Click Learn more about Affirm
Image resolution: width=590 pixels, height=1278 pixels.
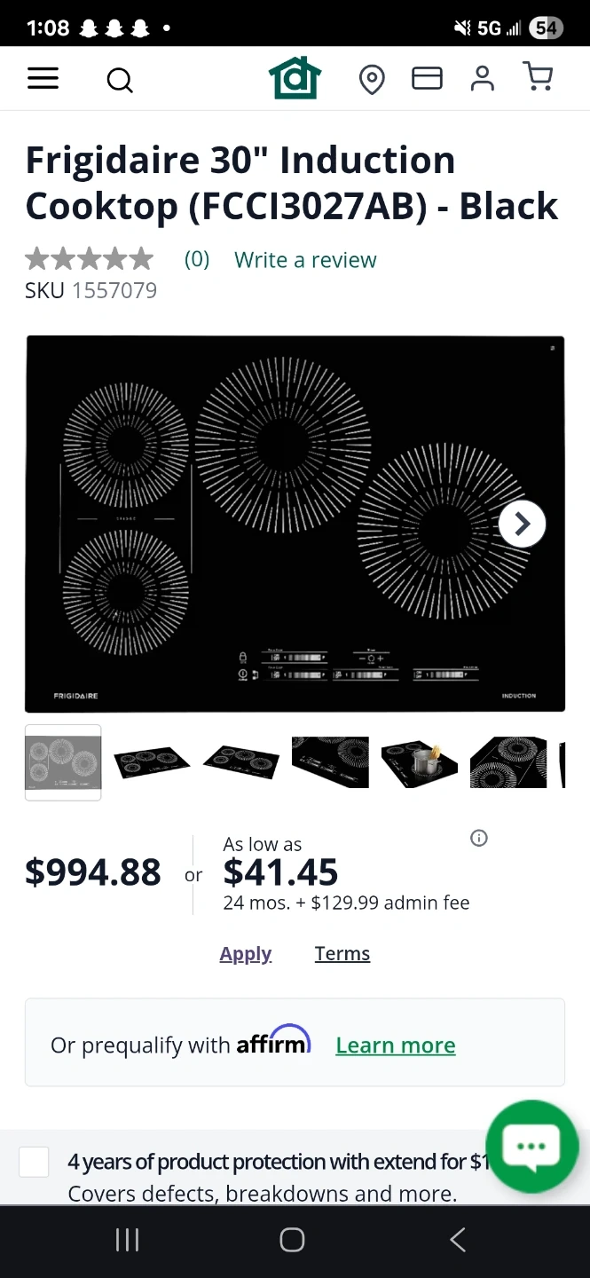pyautogui.click(x=396, y=1045)
